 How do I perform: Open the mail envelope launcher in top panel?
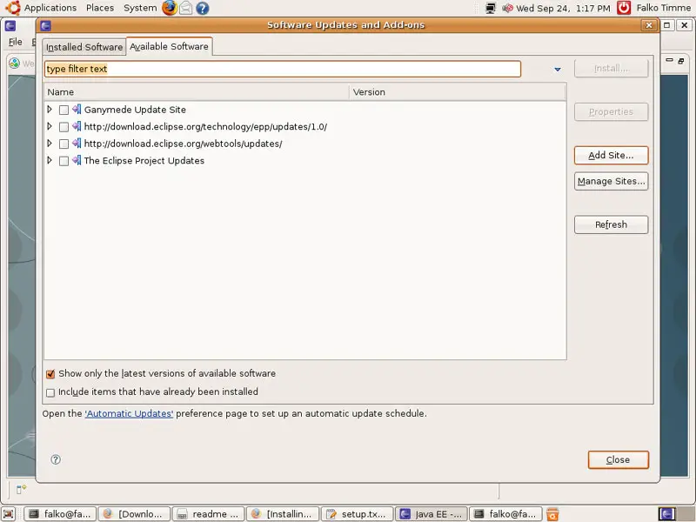tap(185, 8)
